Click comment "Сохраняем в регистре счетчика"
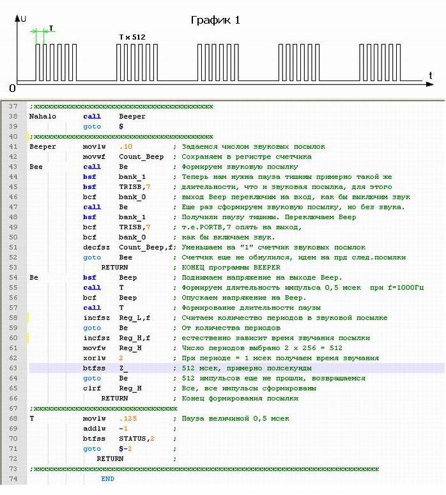 pos(247,156)
